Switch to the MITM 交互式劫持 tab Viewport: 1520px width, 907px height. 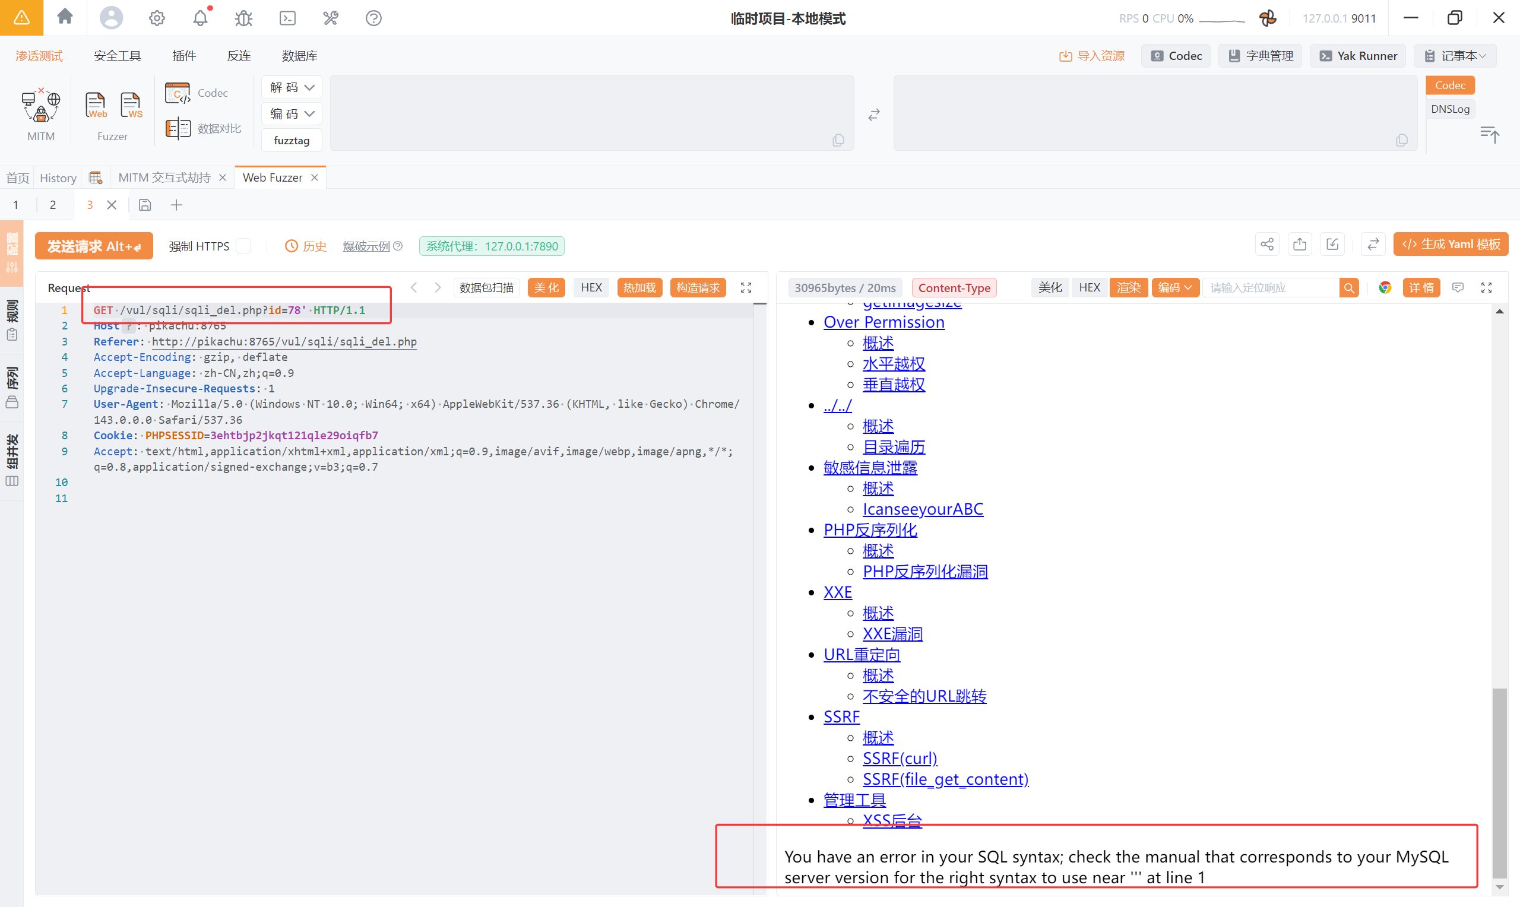point(164,177)
